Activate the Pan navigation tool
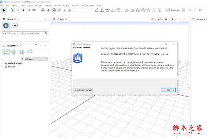Screen dimensions: 207x138 (18, 10)
